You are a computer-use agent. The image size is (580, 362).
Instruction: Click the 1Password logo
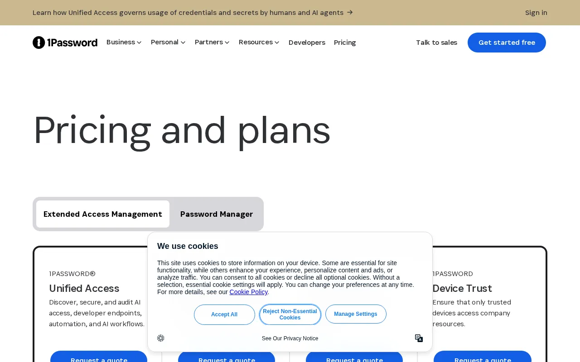coord(65,43)
